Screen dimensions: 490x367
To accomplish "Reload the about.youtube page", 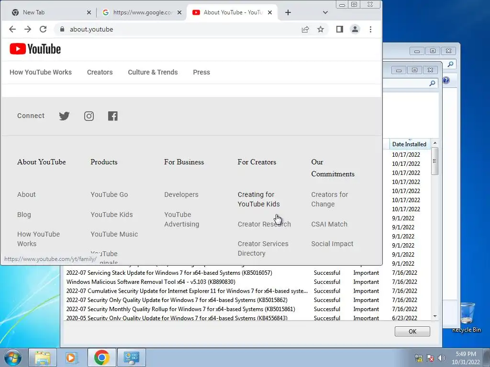I will (x=43, y=29).
